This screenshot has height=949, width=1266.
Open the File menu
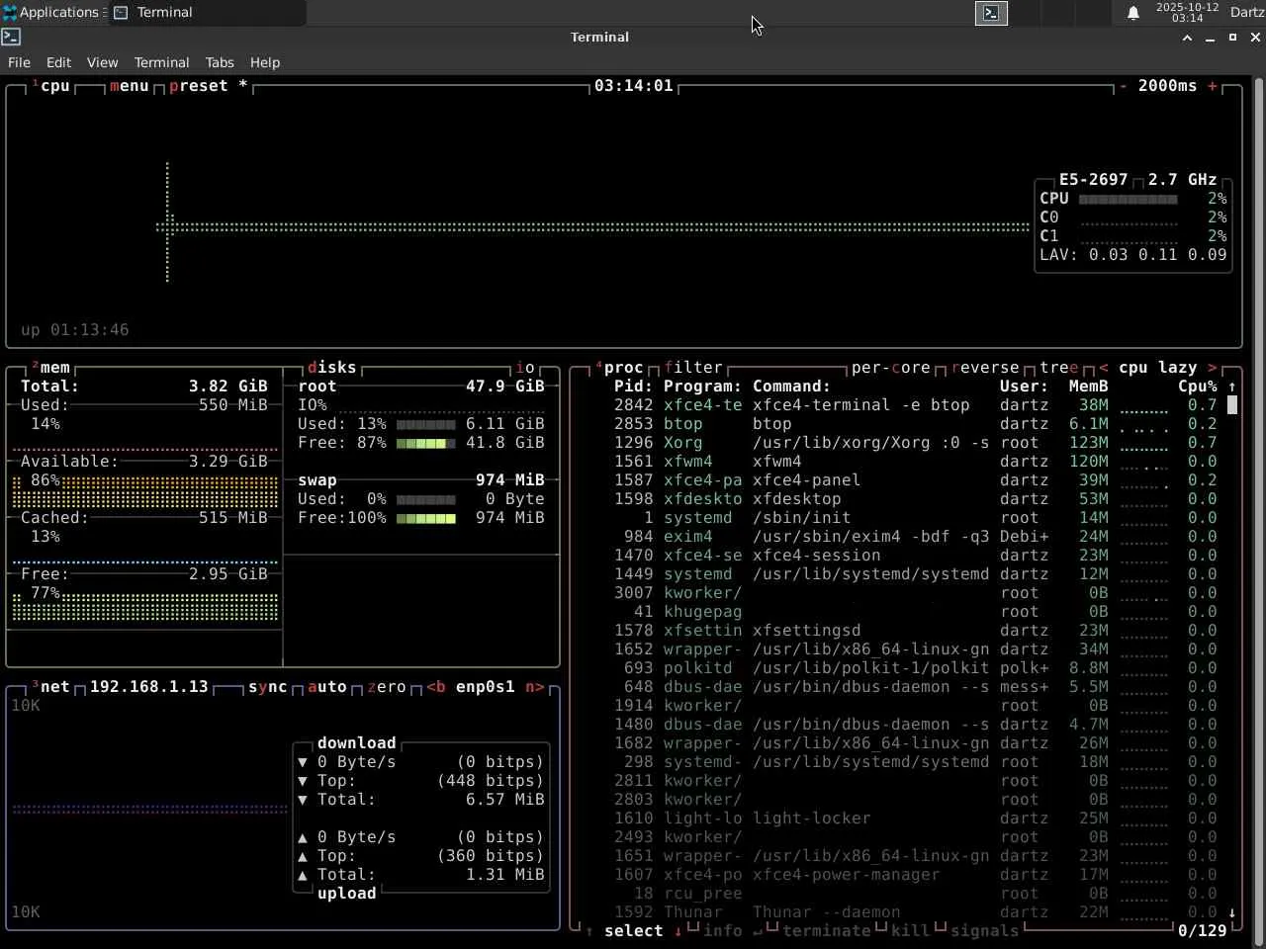(x=19, y=62)
